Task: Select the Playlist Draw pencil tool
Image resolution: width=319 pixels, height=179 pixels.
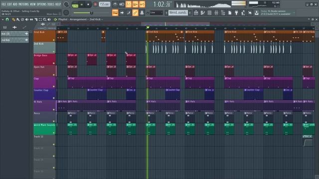Action: pyautogui.click(x=13, y=19)
